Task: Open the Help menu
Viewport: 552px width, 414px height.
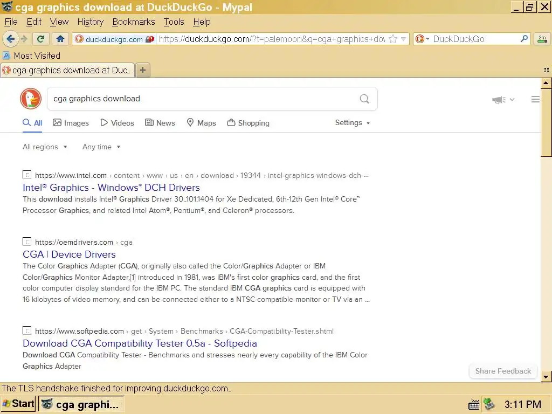Action: (202, 22)
